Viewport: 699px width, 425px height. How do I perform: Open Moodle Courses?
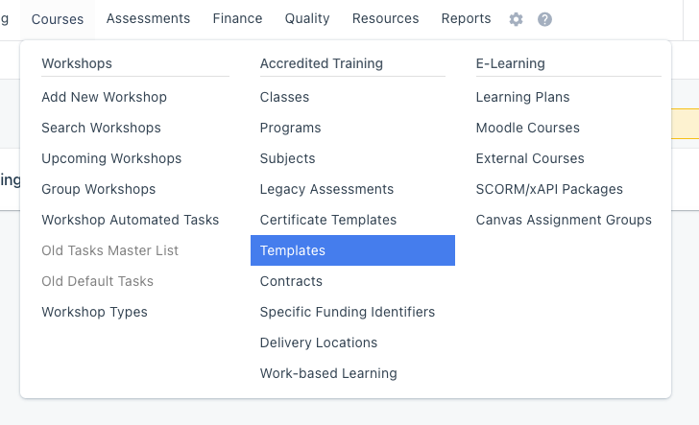[528, 128]
